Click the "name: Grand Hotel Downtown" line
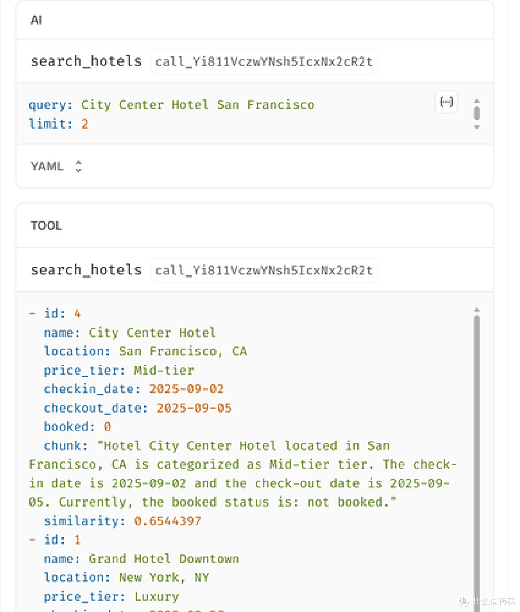 pyautogui.click(x=142, y=559)
